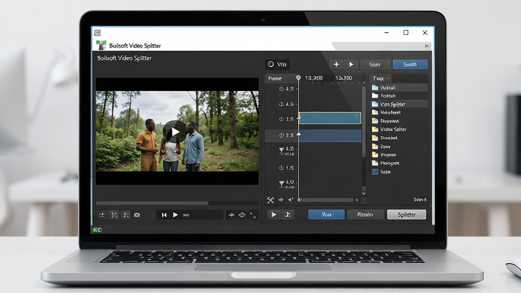The image size is (521, 293).
Task: Click the Sola button
Action: point(374,65)
